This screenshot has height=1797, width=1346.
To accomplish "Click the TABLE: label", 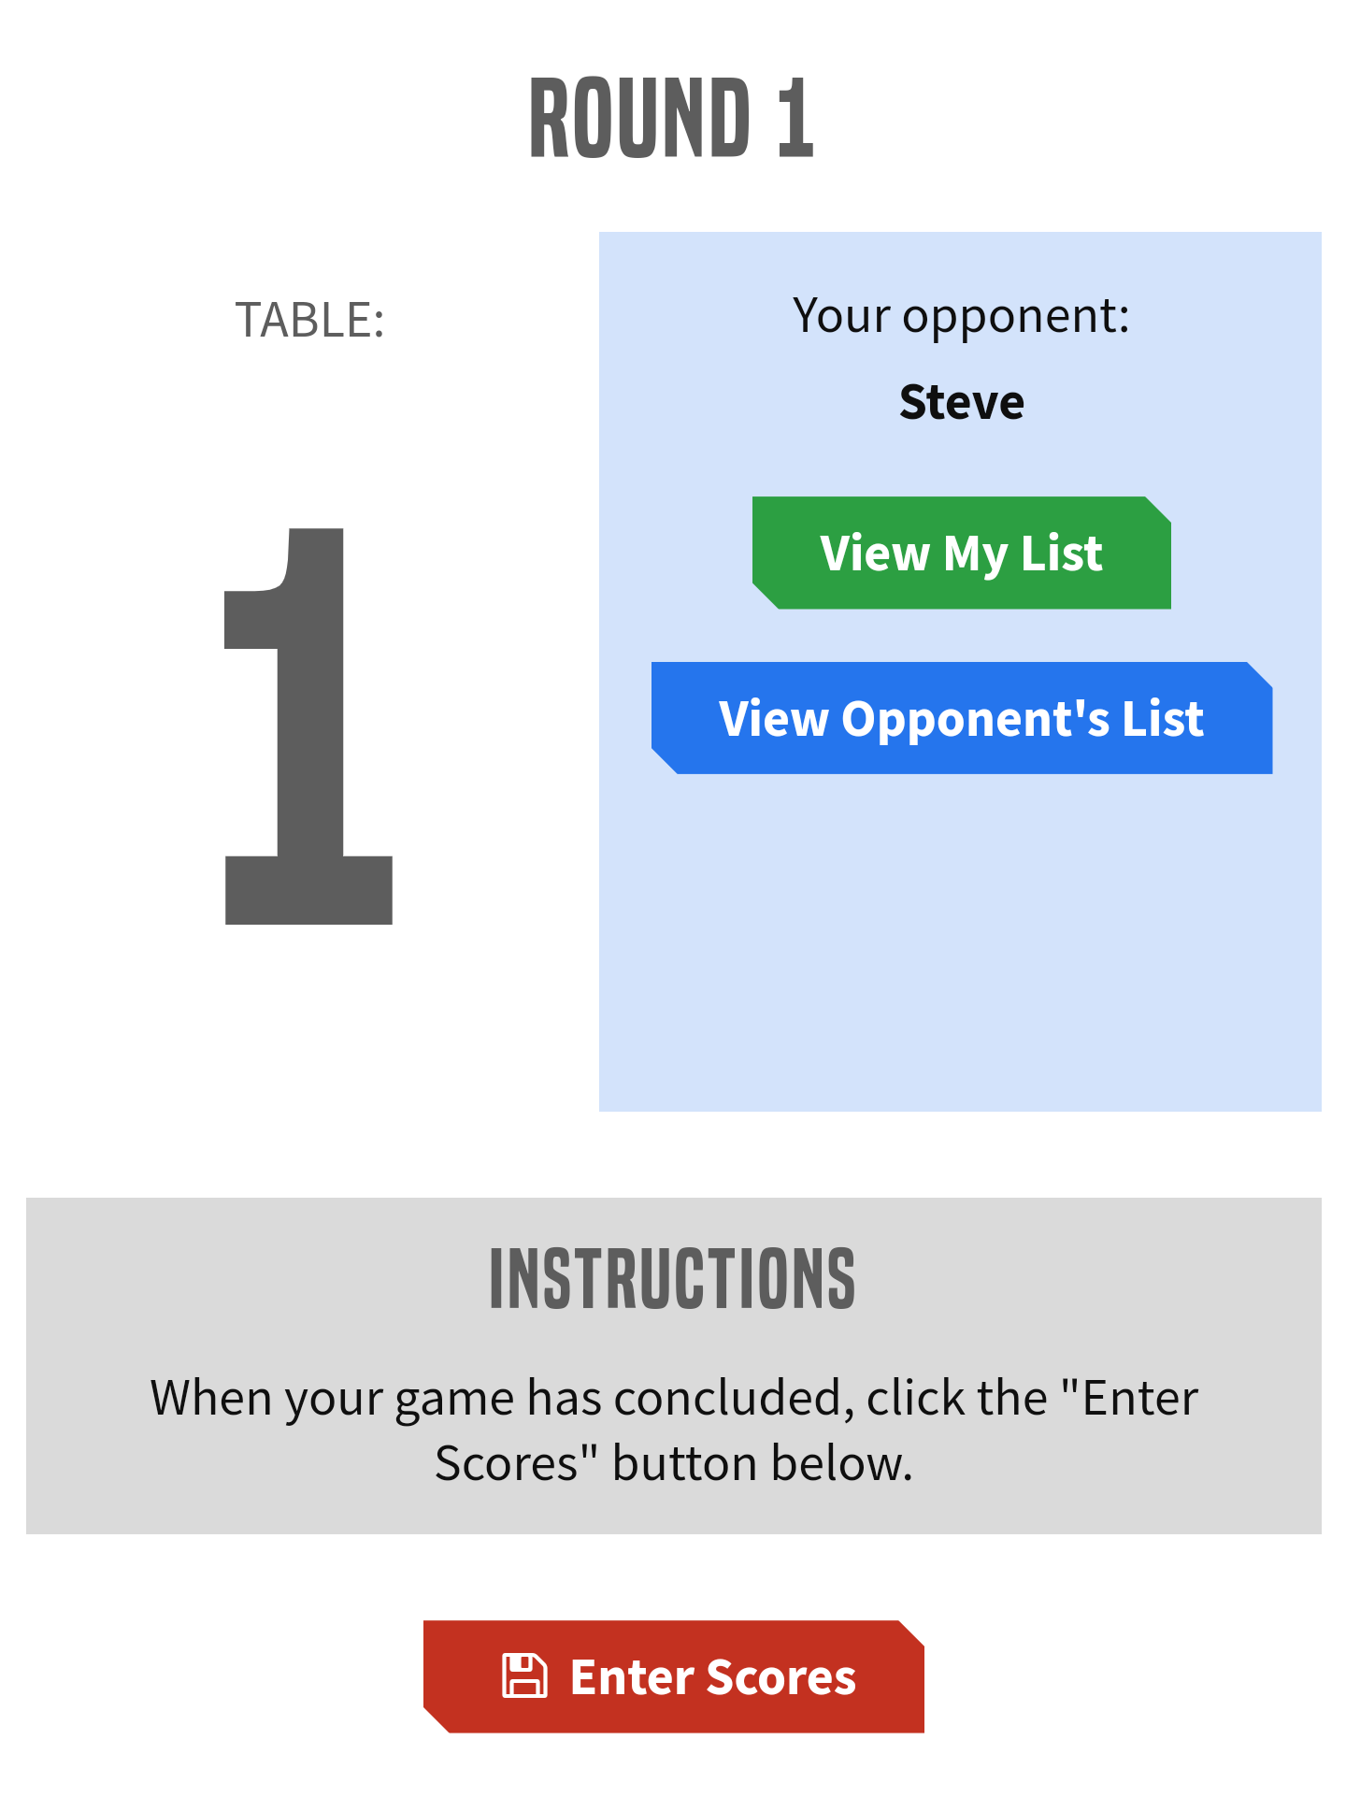I will 309,320.
